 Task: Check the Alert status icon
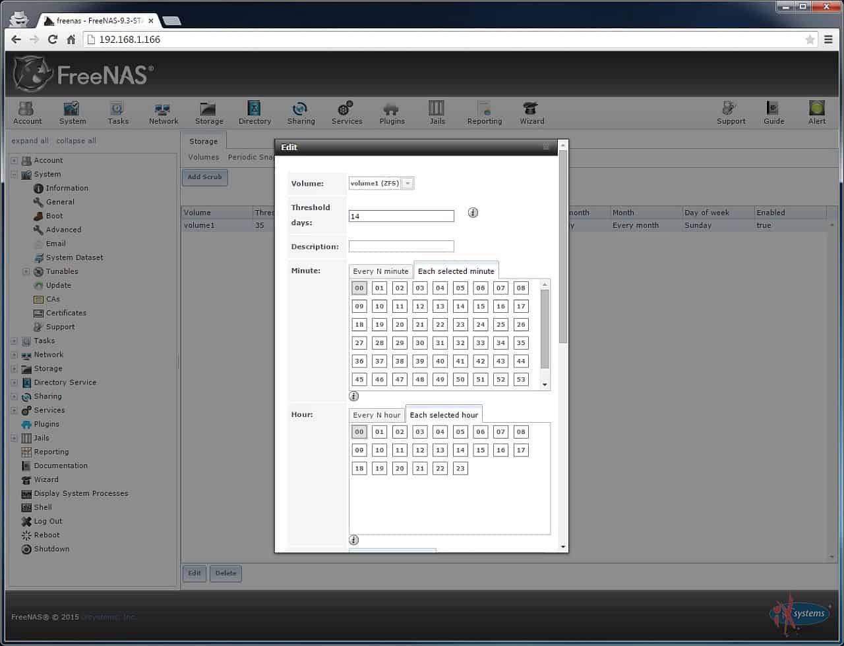817,113
